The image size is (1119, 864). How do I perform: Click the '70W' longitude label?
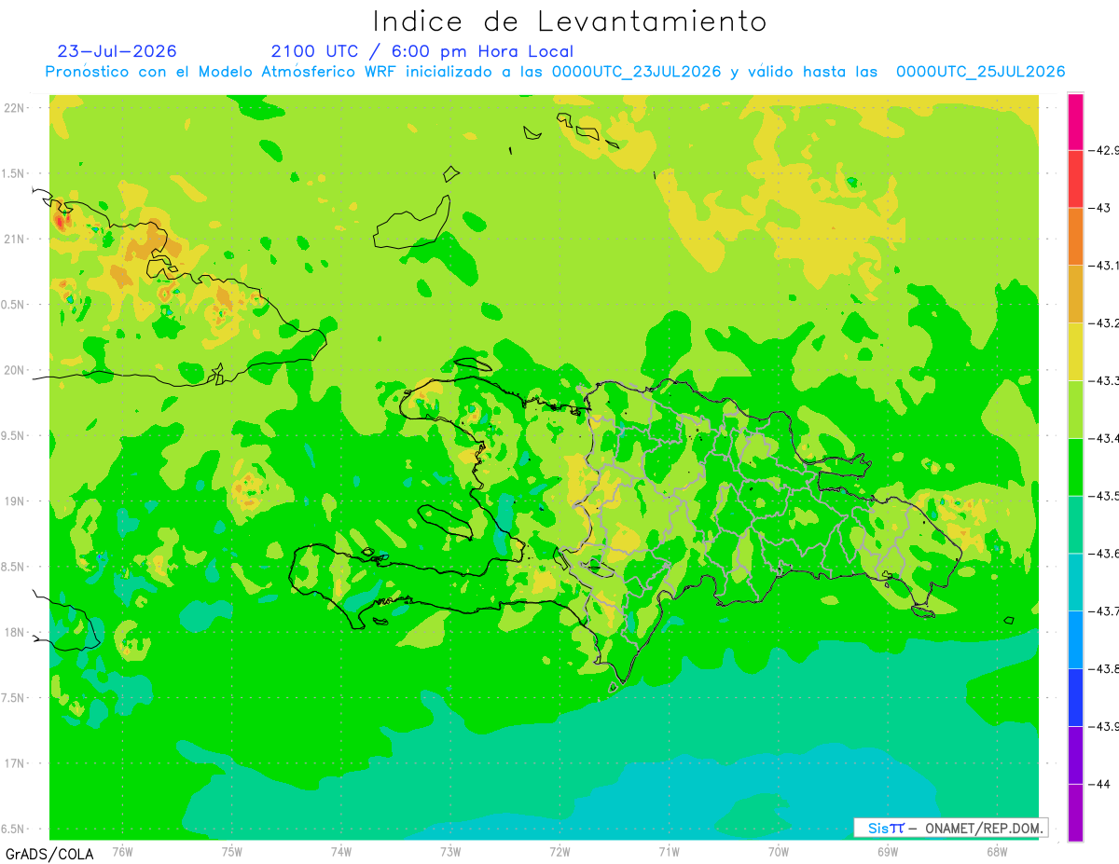pos(778,851)
